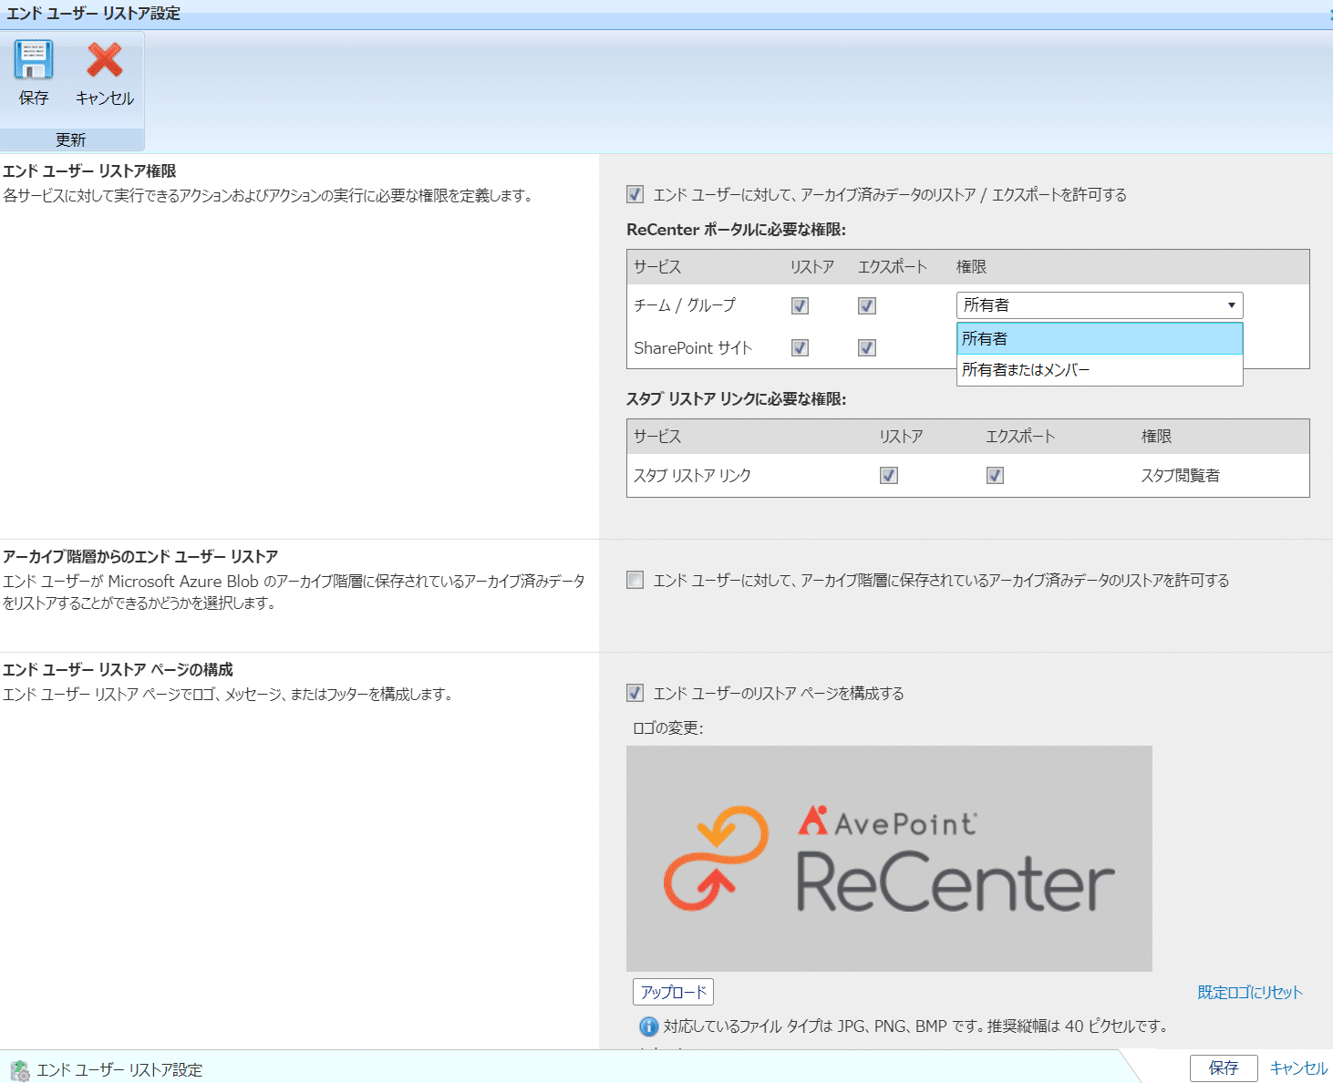Click the info icon beside supported file types

tap(648, 1026)
